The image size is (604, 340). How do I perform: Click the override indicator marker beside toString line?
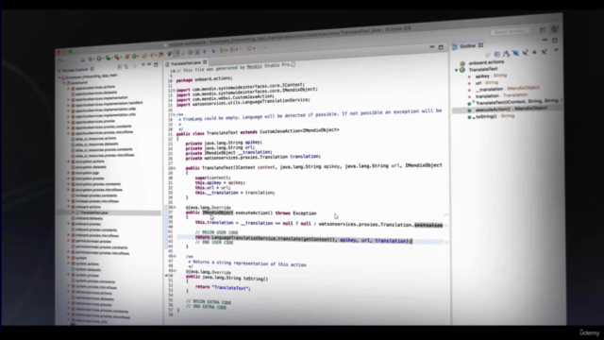(166, 276)
